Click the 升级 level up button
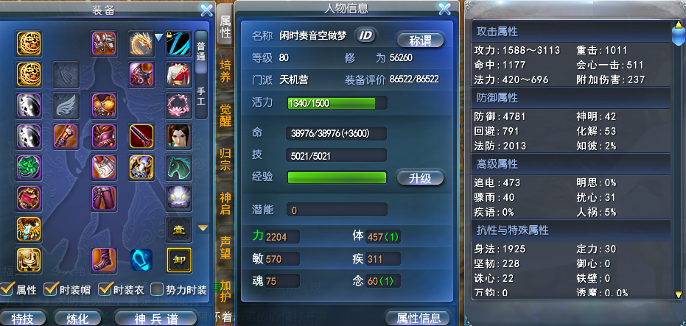This screenshot has width=686, height=326. (421, 178)
